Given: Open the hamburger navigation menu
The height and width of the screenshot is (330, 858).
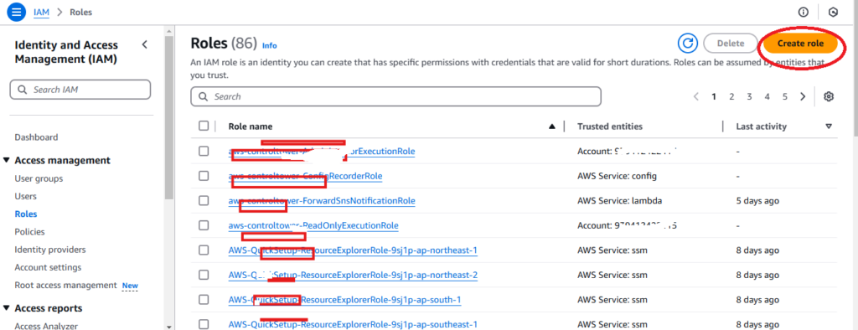Looking at the screenshot, I should point(17,12).
